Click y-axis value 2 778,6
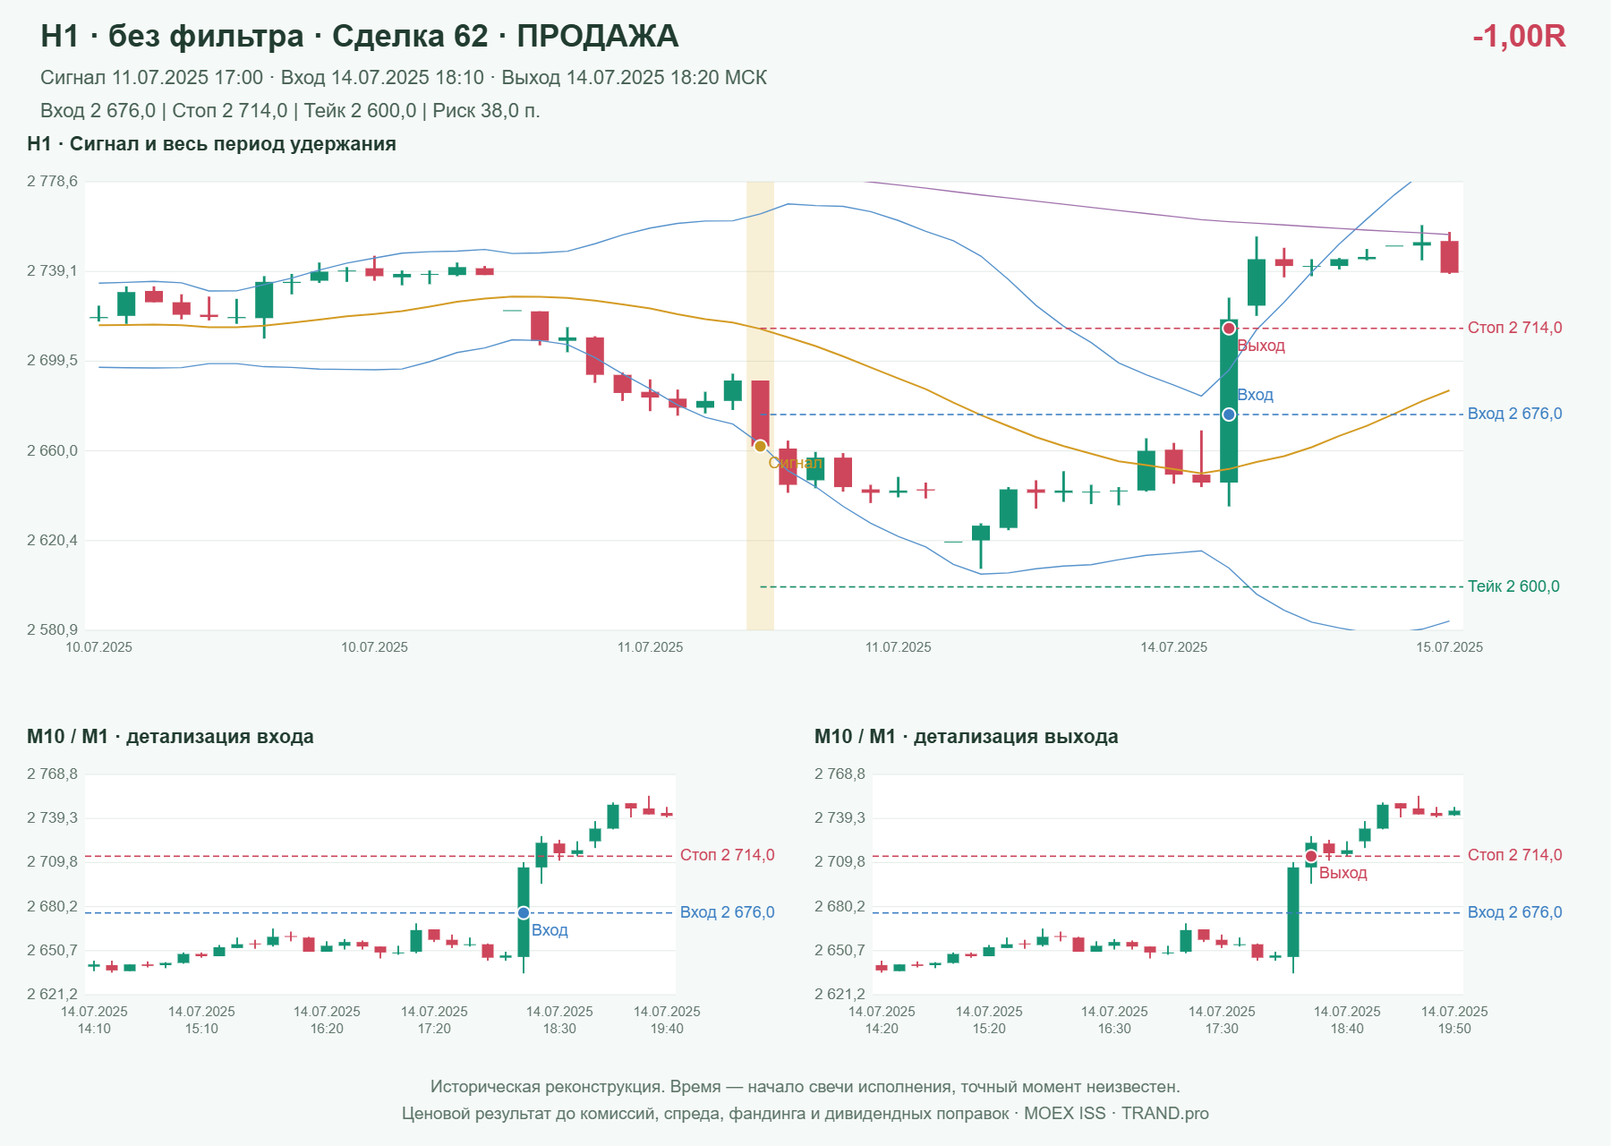 coord(52,181)
